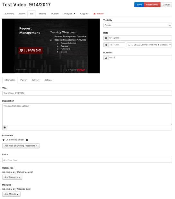The width and height of the screenshot is (175, 199).
Task: Open the Visibility dropdown set to Private
Action: click(x=137, y=25)
